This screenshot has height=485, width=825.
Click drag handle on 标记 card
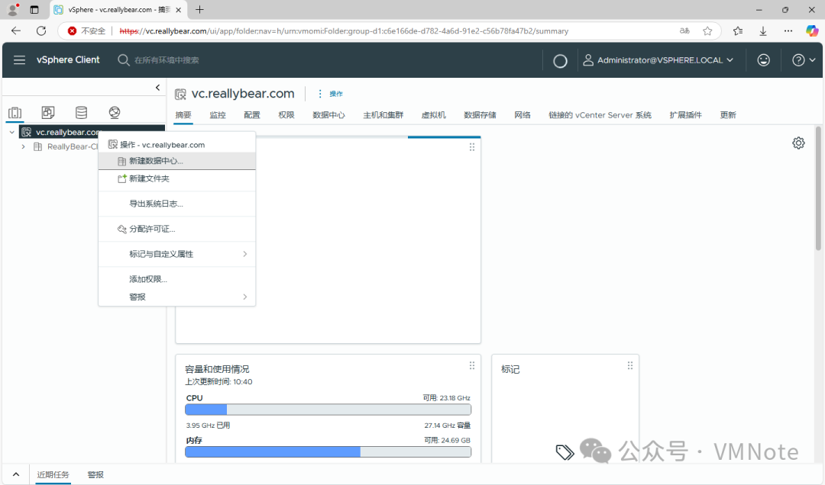pos(629,366)
